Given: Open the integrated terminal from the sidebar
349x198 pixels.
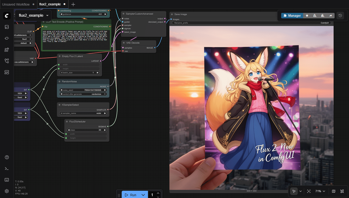Looking at the screenshot, I should click(7, 168).
